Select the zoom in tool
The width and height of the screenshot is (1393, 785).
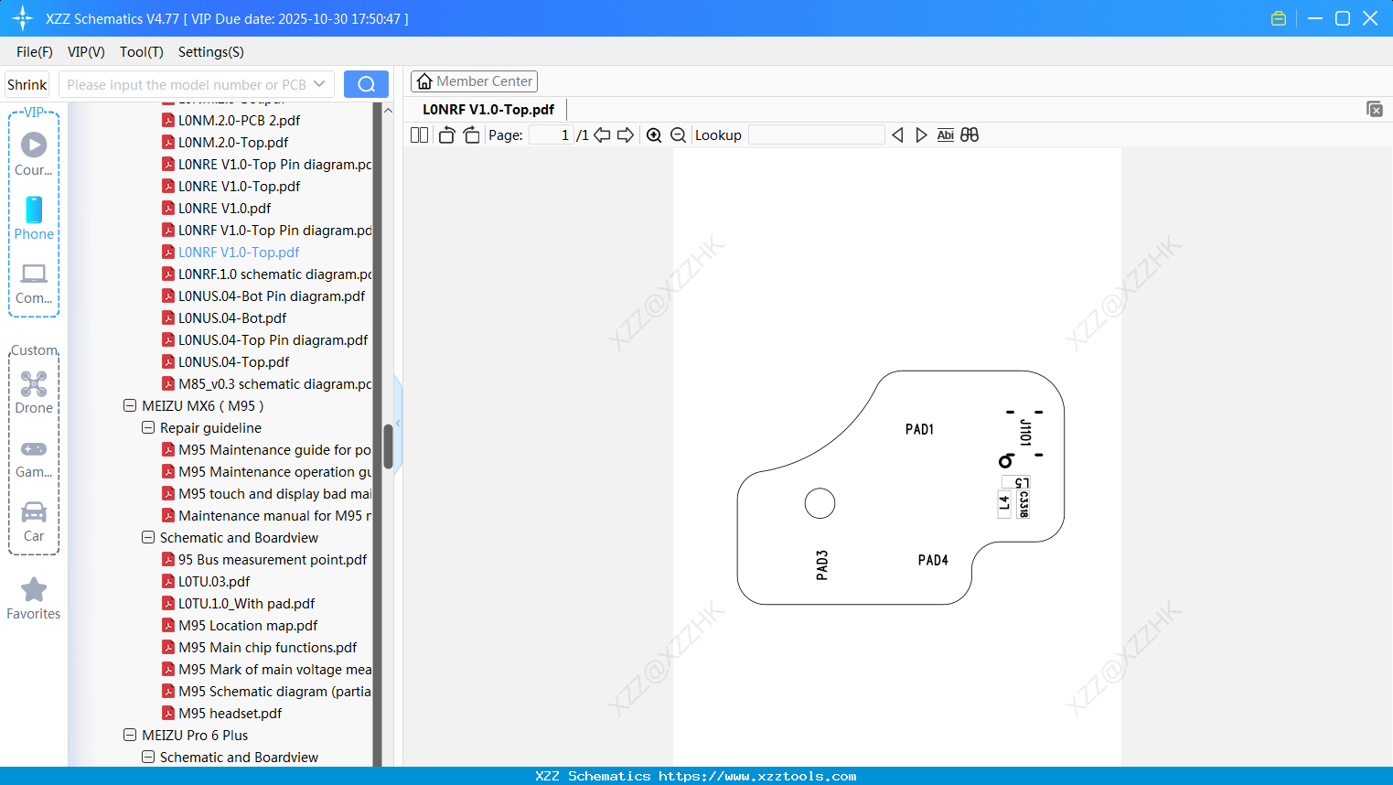coord(654,134)
